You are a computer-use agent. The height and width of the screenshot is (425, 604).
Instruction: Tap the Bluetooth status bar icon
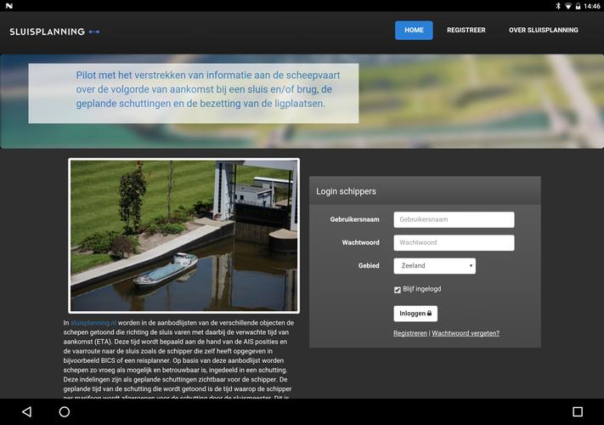click(x=558, y=6)
